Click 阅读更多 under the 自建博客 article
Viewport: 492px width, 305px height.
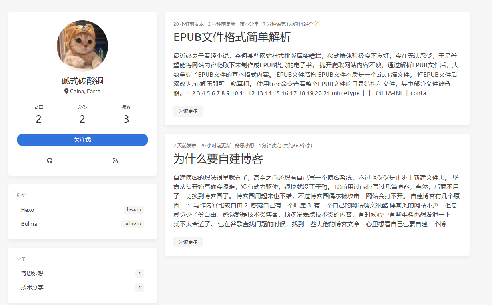click(x=188, y=242)
